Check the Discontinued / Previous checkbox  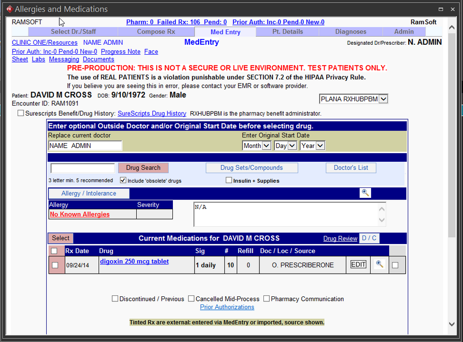click(115, 299)
